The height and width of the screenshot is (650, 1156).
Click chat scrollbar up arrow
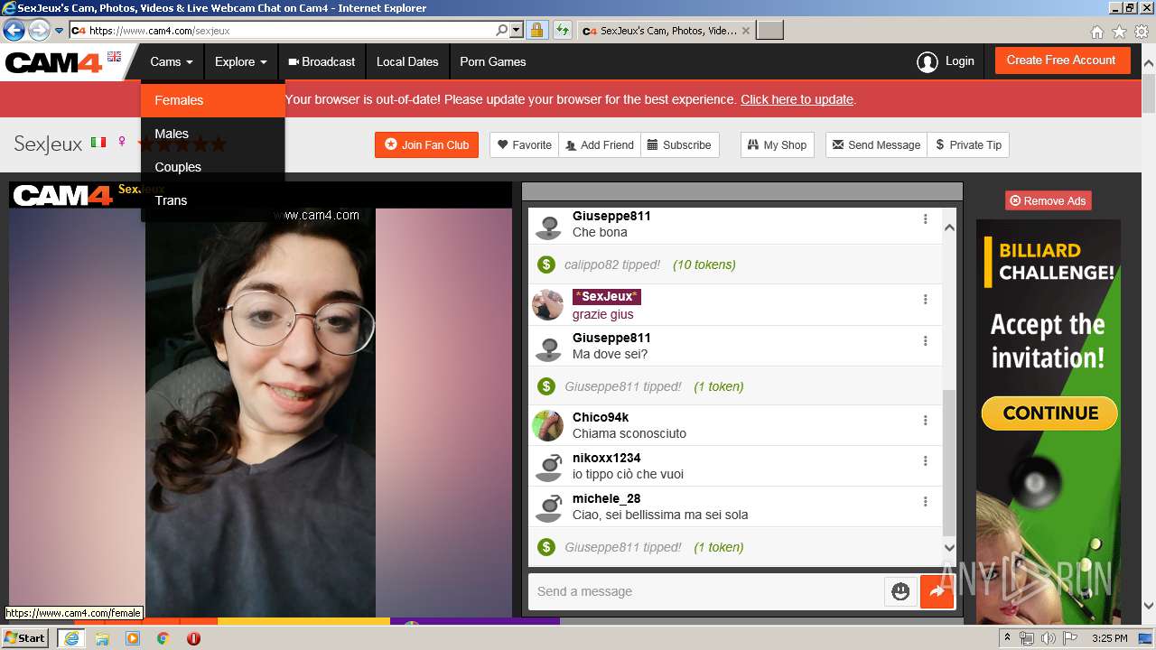949,227
